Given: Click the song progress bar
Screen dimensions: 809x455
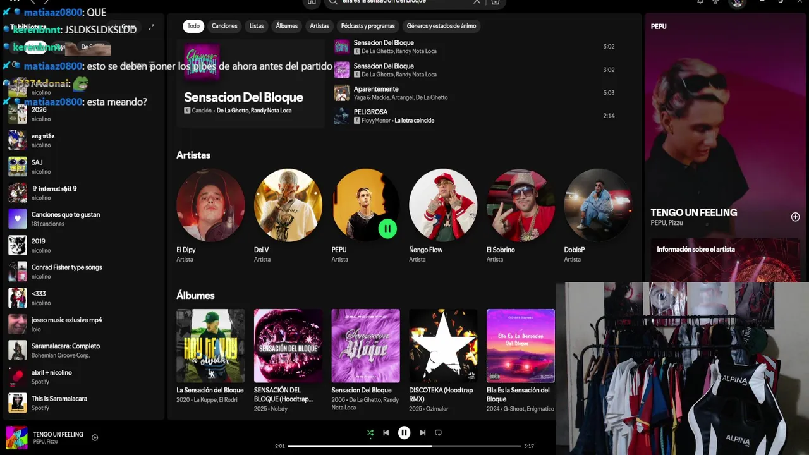Looking at the screenshot, I should point(404,446).
